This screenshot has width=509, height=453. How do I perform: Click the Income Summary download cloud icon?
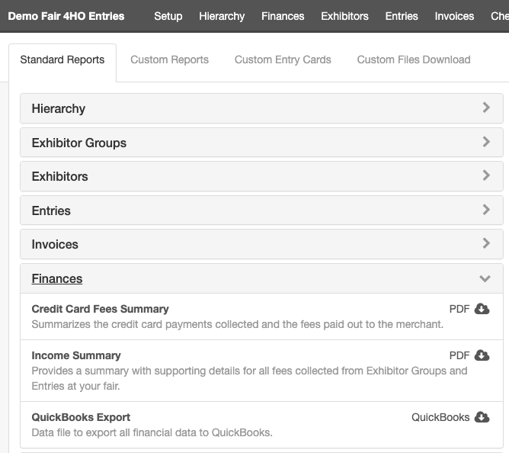tap(482, 355)
